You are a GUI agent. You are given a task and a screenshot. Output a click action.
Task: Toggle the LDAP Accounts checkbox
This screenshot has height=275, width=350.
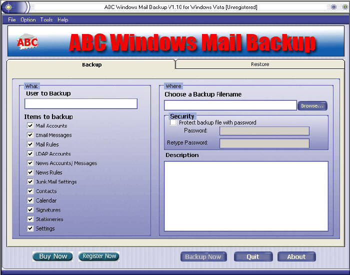point(30,153)
